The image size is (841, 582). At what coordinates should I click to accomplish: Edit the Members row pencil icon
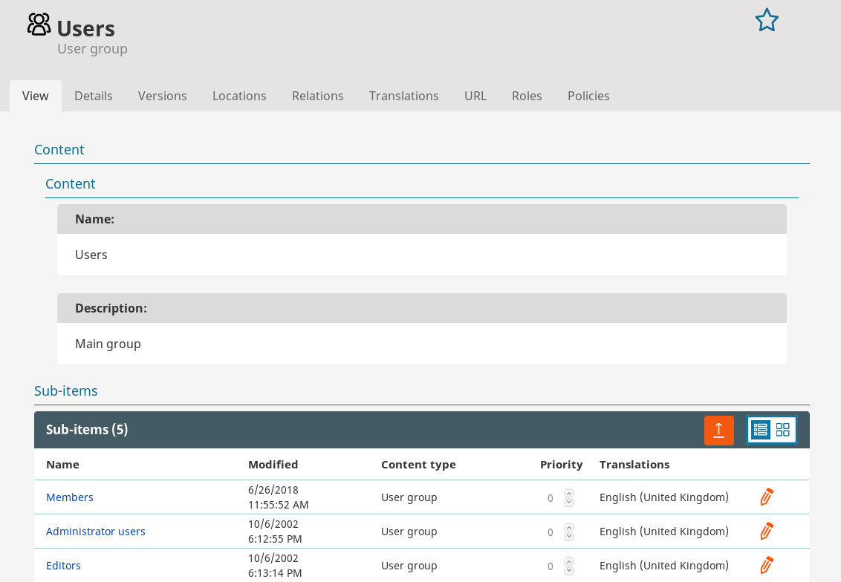(x=767, y=497)
